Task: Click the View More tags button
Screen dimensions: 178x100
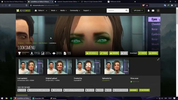Action: (x=133, y=90)
